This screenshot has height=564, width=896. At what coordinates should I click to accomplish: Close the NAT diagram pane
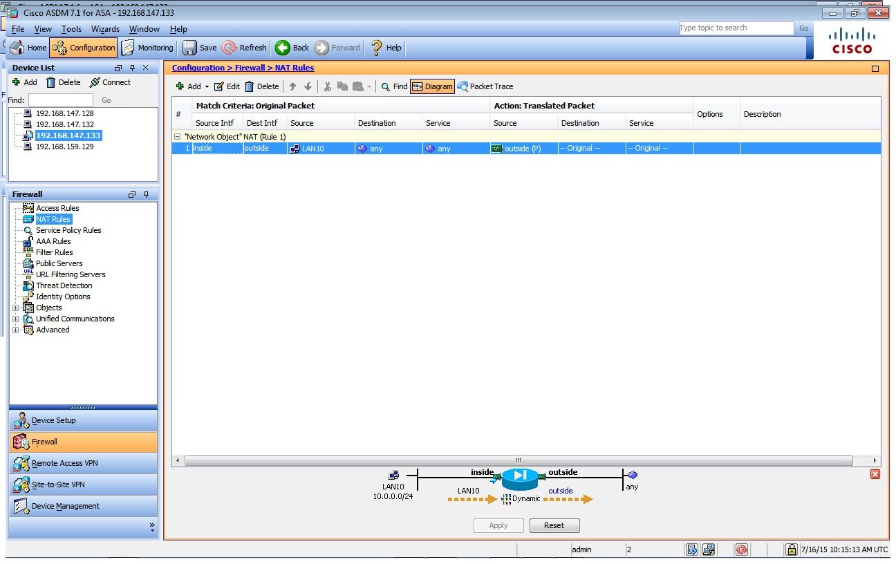(x=875, y=474)
